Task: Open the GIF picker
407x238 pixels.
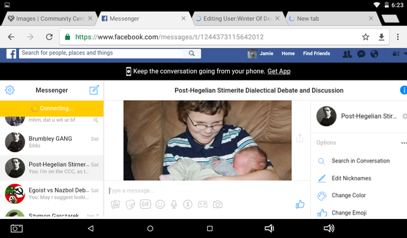Action: [146, 204]
